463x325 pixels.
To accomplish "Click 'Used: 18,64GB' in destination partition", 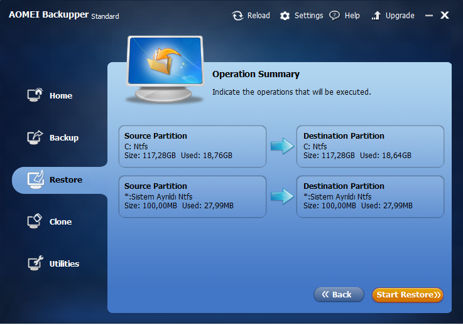I will [x=386, y=156].
